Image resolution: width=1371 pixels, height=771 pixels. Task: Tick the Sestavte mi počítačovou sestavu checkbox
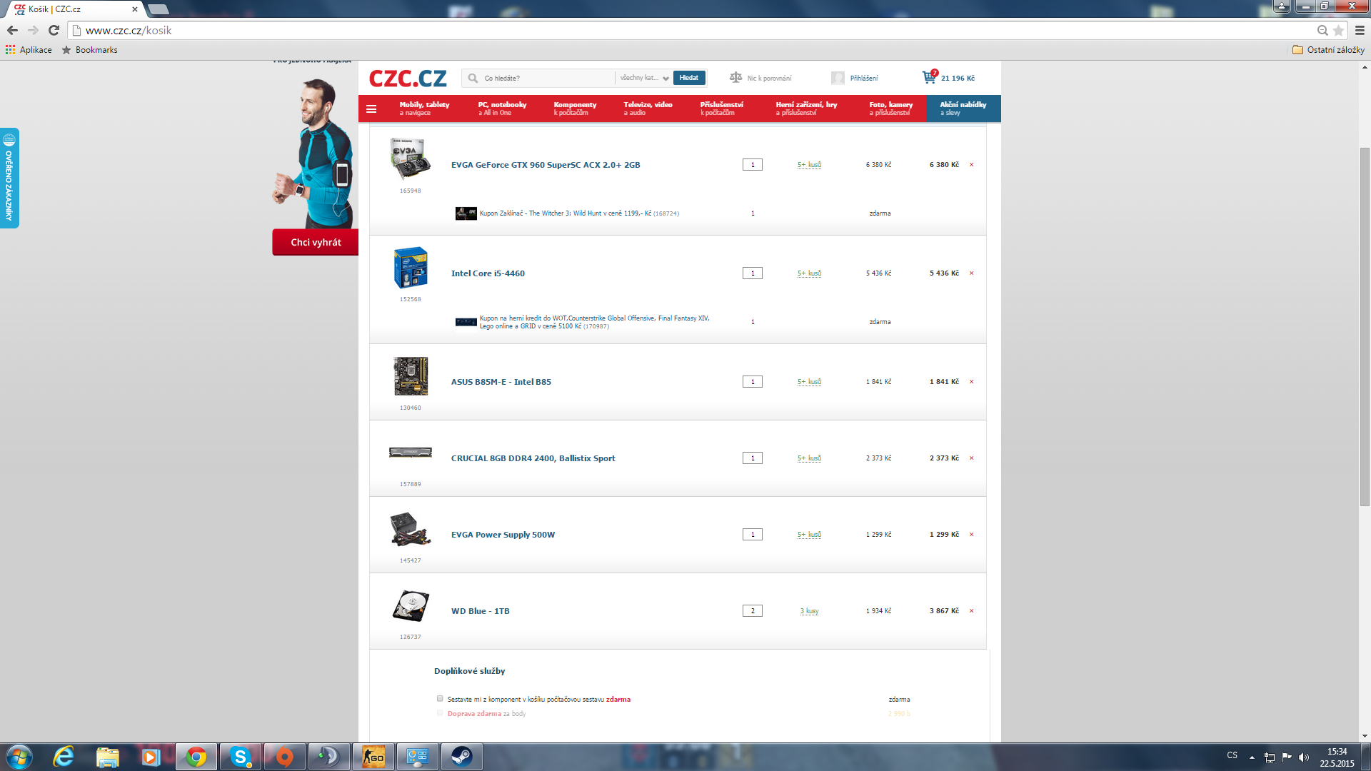[440, 699]
